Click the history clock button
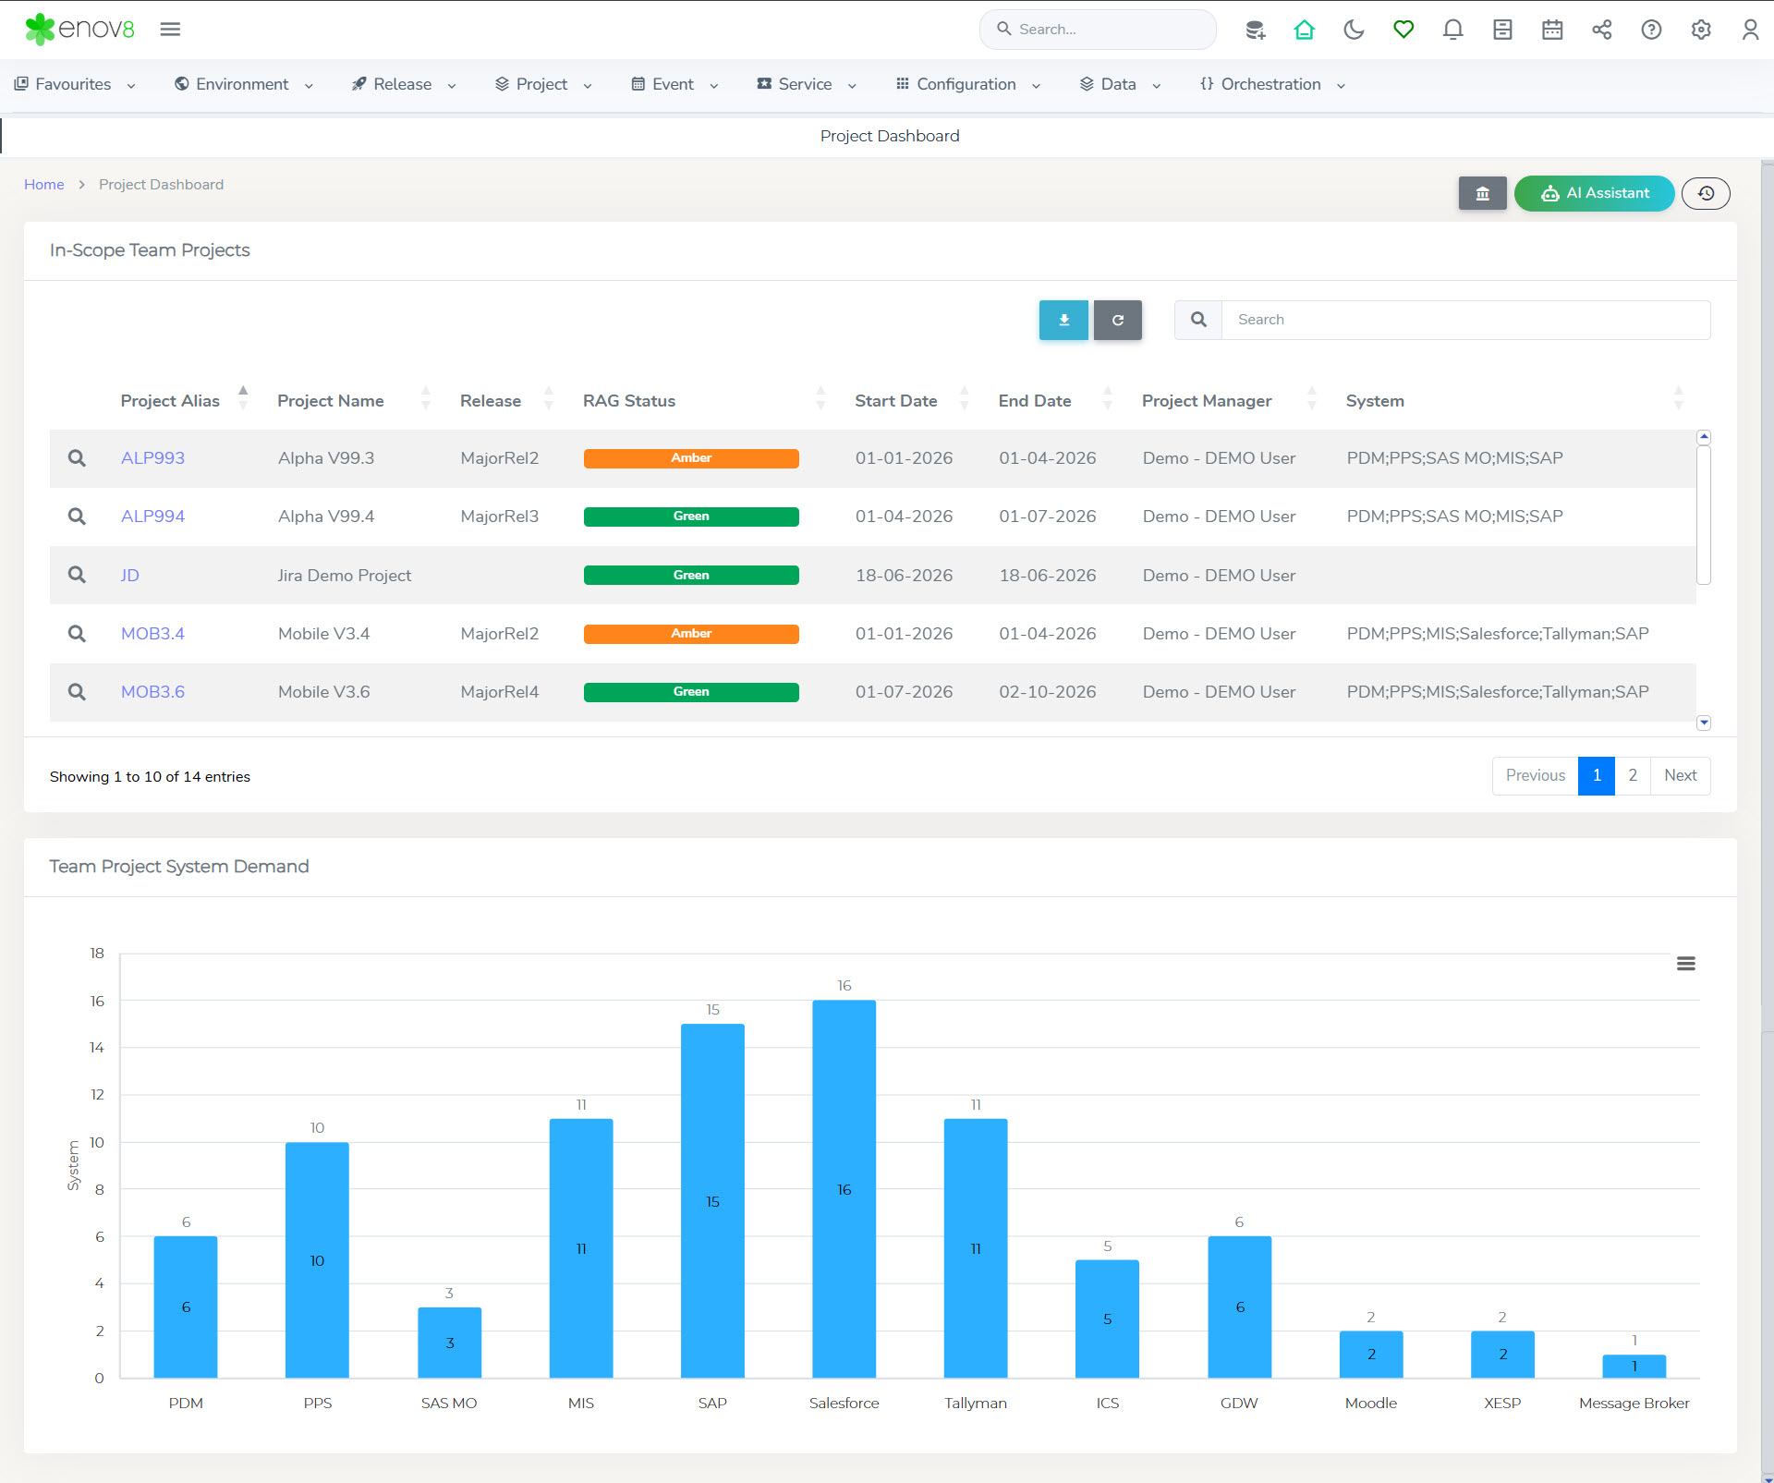 (x=1706, y=193)
